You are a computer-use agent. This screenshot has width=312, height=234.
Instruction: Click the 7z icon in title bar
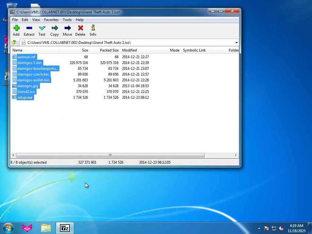[x=12, y=12]
